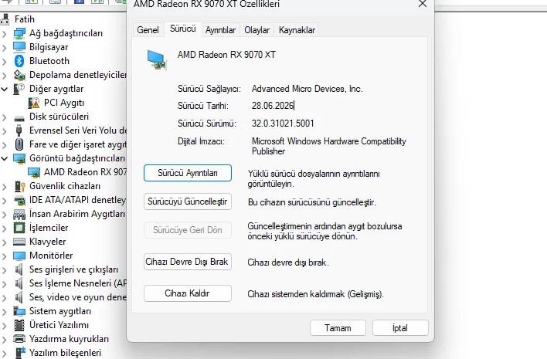Confirm with the Tamam button

pyautogui.click(x=338, y=328)
